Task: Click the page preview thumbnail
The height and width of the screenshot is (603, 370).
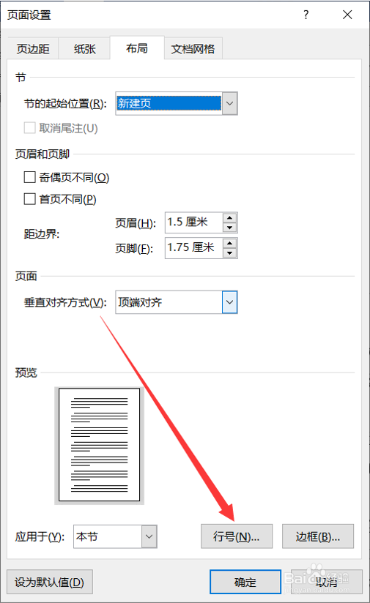Action: 100,444
